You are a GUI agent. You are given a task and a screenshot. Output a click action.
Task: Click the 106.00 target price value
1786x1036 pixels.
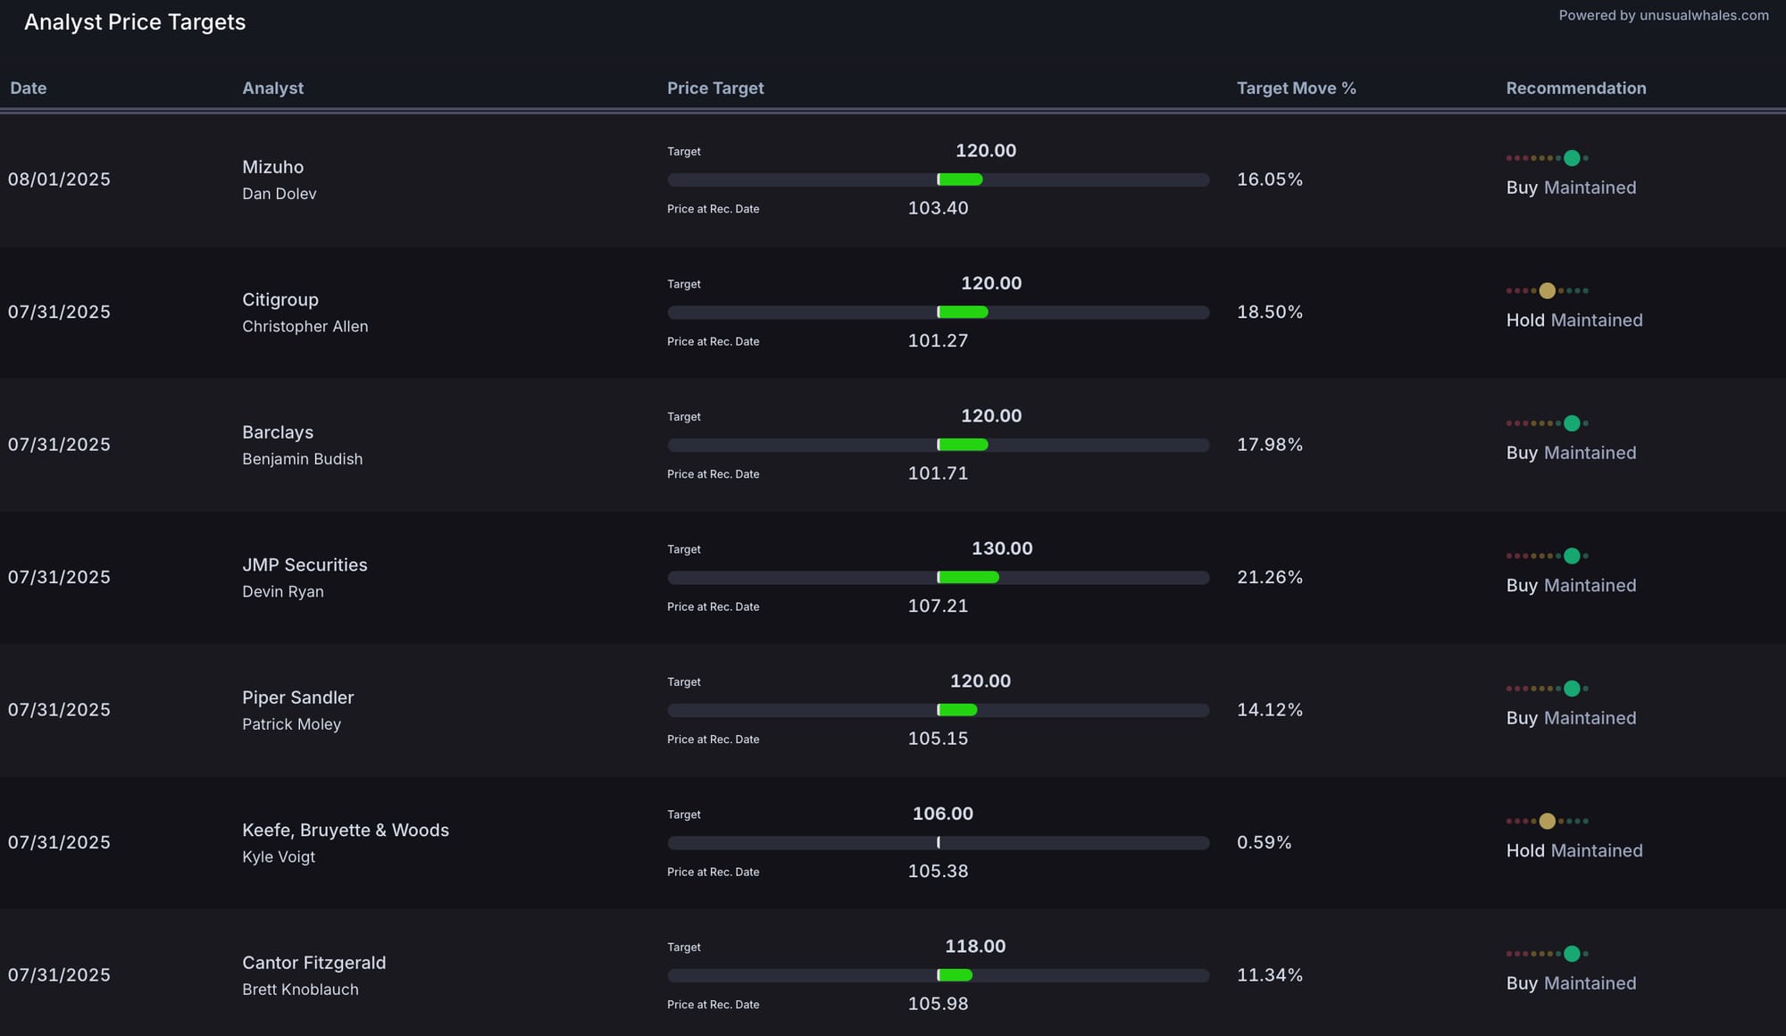pyautogui.click(x=943, y=814)
